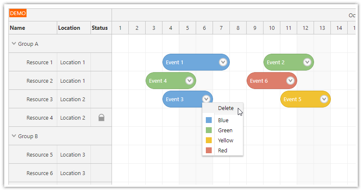362x191 pixels.
Task: Open the dropdown arrow on Event 6
Action: (x=290, y=81)
